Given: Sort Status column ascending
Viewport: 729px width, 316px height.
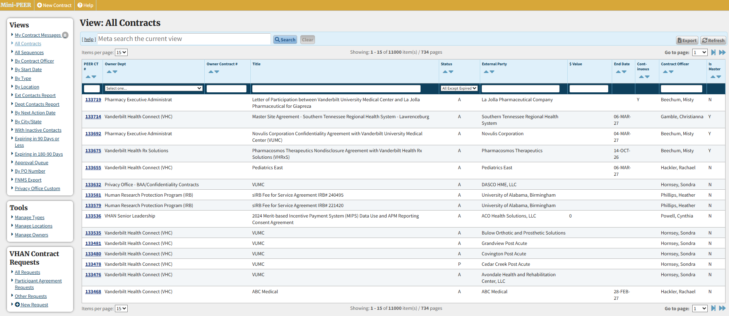Looking at the screenshot, I should (x=445, y=72).
